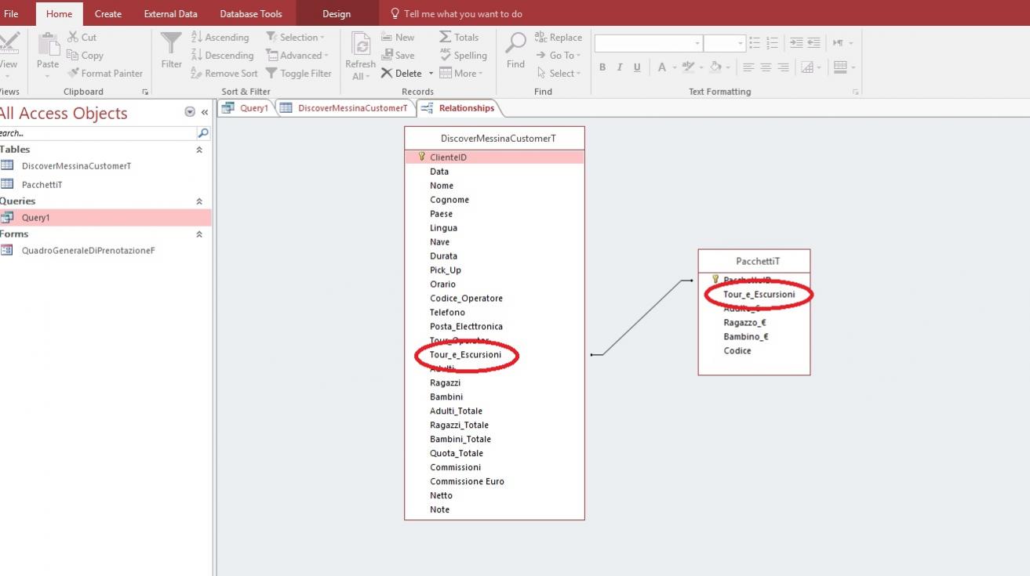Viewport: 1030px width, 576px height.
Task: Click the Format Painter icon
Action: 74,73
